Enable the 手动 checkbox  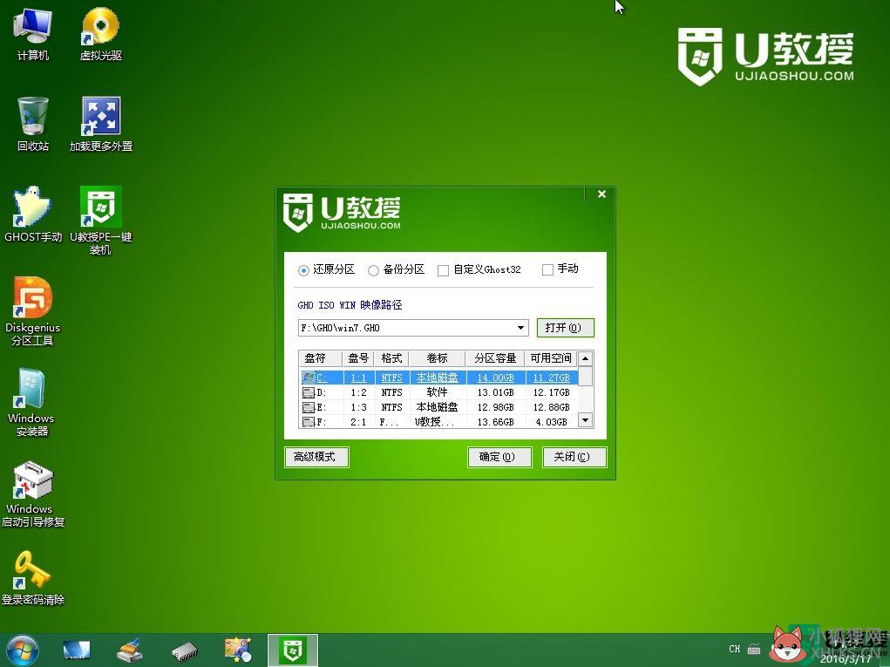pyautogui.click(x=547, y=269)
